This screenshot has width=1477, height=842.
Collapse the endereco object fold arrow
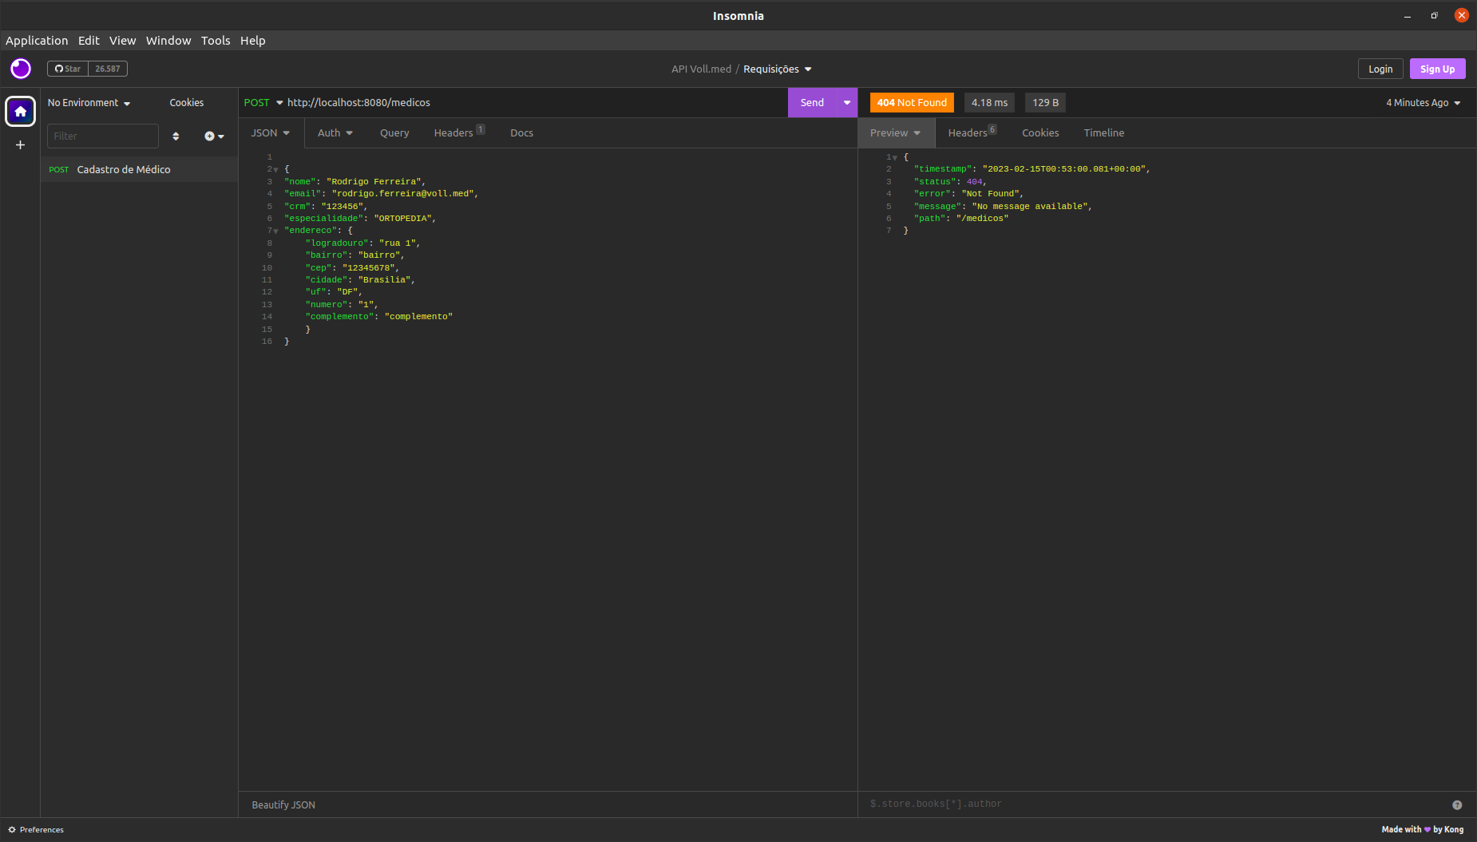click(x=276, y=231)
